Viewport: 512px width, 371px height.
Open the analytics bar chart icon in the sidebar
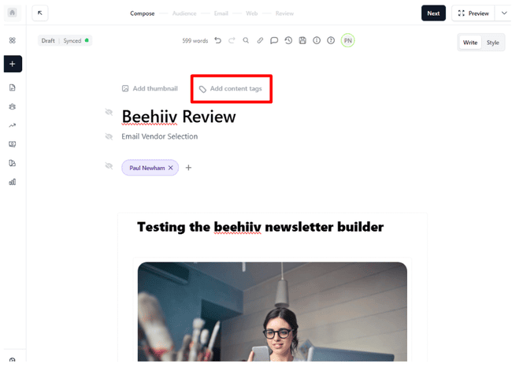point(12,182)
